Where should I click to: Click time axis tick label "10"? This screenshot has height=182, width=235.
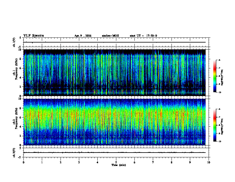209,162
